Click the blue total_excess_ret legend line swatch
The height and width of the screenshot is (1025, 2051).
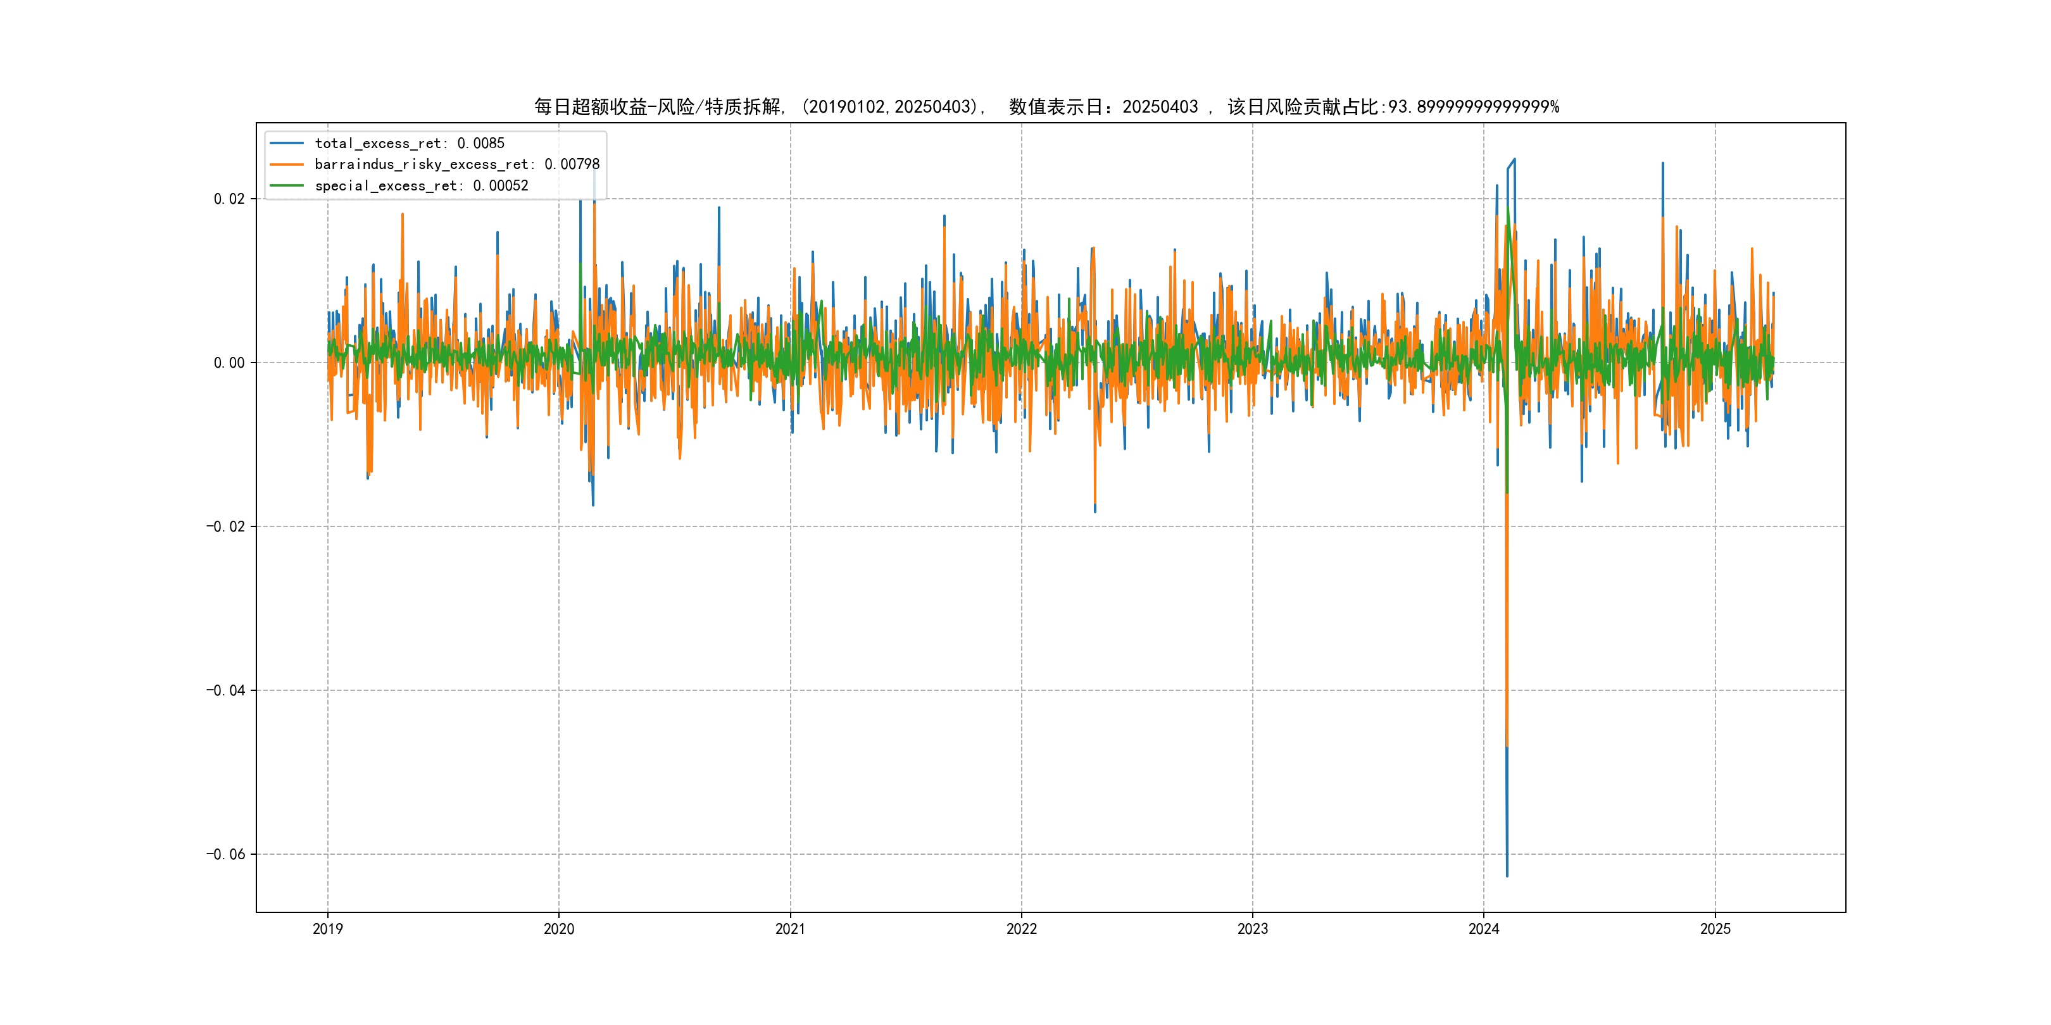pos(287,143)
